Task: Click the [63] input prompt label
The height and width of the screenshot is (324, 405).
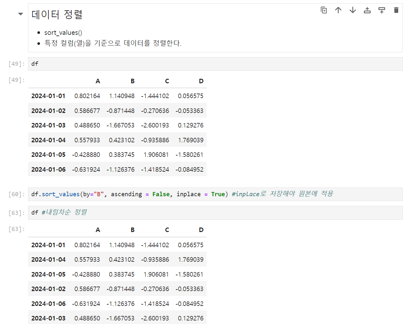Action: tap(16, 213)
